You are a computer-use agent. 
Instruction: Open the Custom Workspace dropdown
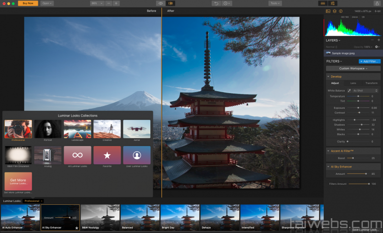[353, 68]
